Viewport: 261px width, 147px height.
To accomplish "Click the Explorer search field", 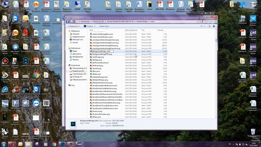I will pos(210,22).
